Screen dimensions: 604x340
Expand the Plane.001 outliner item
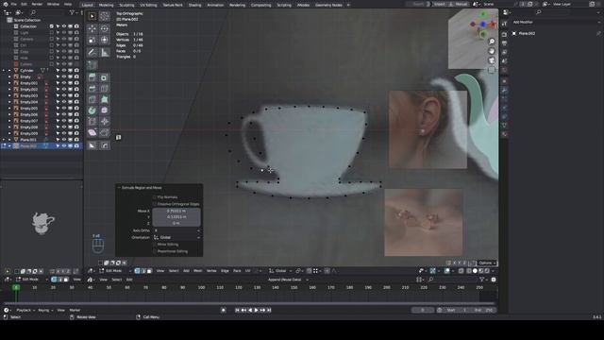(x=9, y=140)
